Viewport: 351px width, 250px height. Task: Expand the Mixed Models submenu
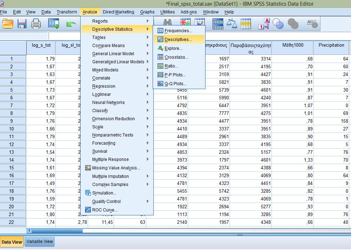point(117,70)
